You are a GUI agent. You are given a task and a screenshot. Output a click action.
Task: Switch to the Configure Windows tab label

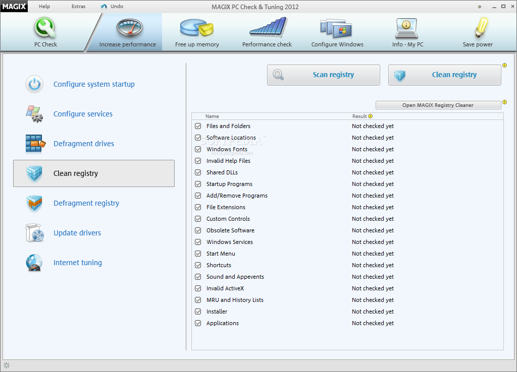(x=337, y=44)
